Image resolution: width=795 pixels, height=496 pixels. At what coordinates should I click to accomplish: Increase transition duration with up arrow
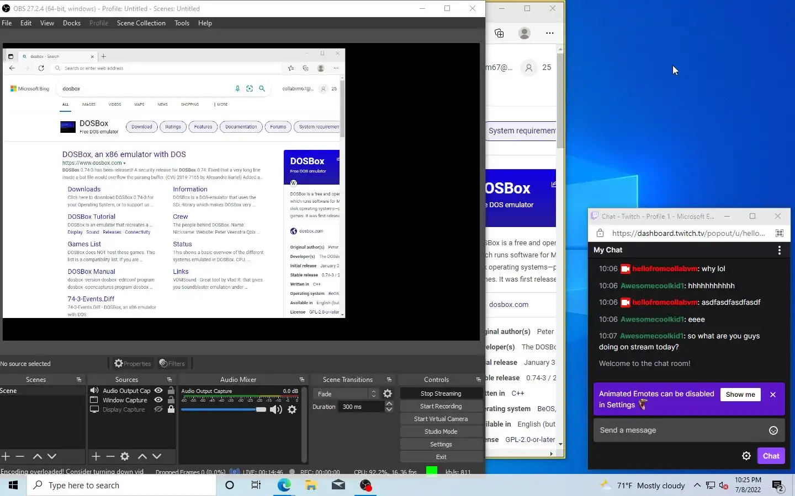(389, 404)
